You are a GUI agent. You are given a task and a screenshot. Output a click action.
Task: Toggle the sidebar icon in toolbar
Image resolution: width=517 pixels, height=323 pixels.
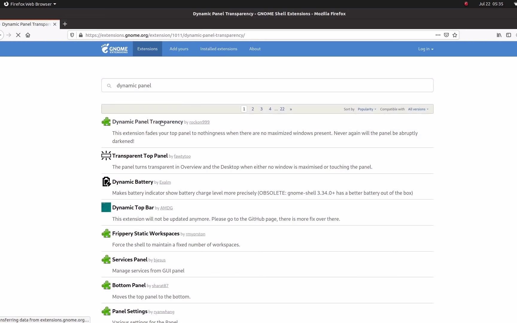point(509,35)
